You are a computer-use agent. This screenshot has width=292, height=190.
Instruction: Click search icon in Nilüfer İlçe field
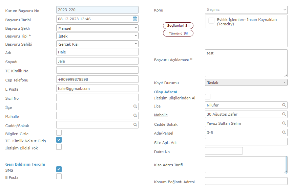tap(284, 105)
